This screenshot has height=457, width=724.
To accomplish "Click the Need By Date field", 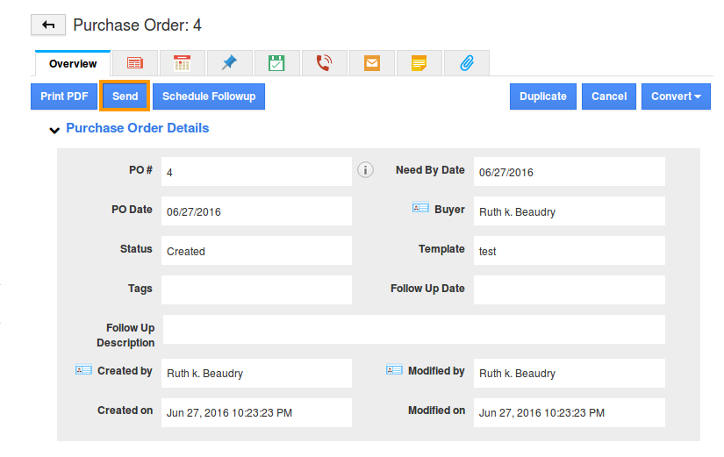I will coord(570,172).
